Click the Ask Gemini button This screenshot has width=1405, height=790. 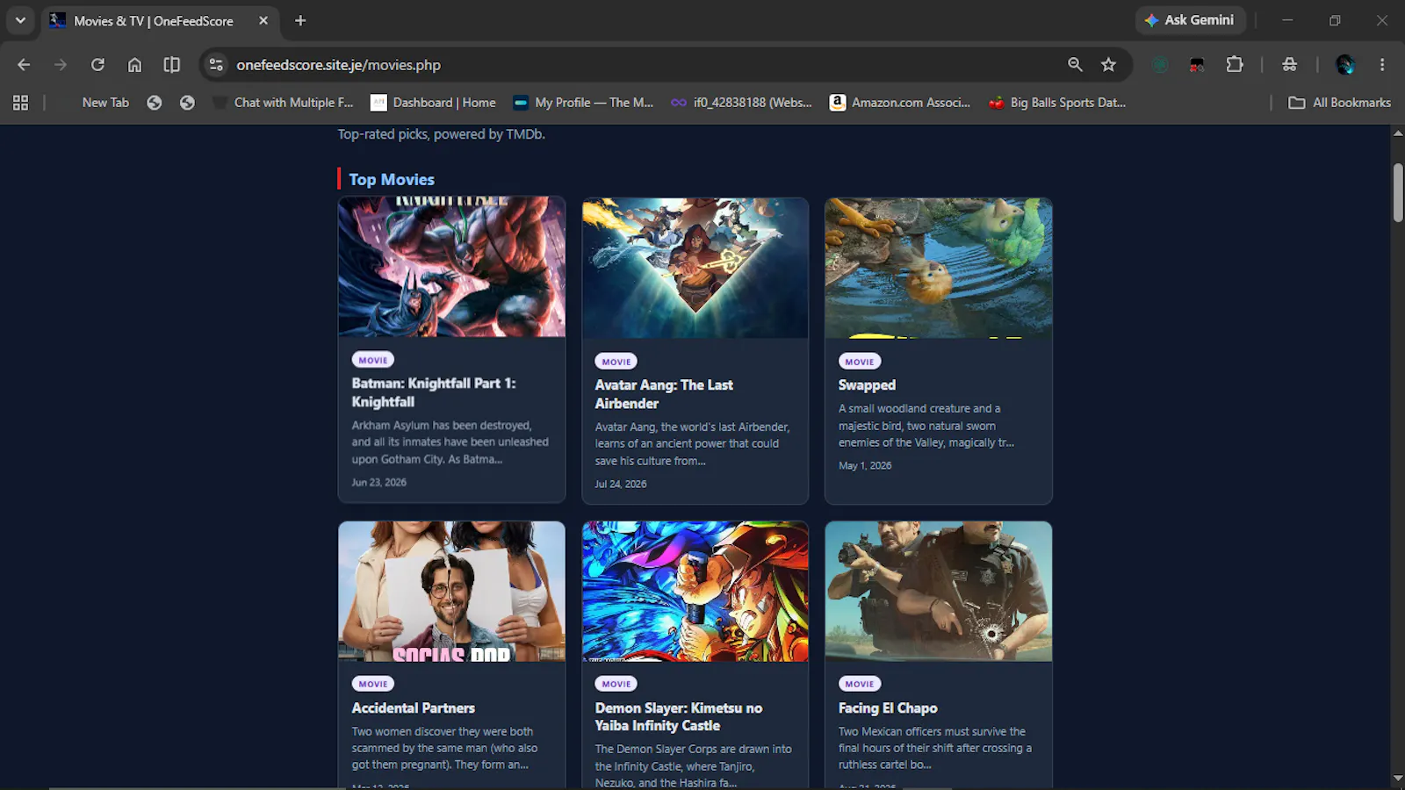1190,20
